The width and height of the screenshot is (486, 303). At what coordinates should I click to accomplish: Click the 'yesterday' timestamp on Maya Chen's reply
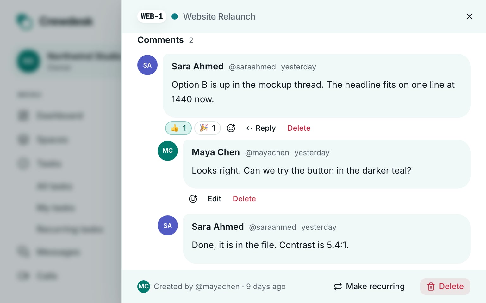coord(312,153)
